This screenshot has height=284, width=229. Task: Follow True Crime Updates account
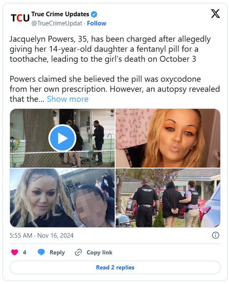[97, 23]
